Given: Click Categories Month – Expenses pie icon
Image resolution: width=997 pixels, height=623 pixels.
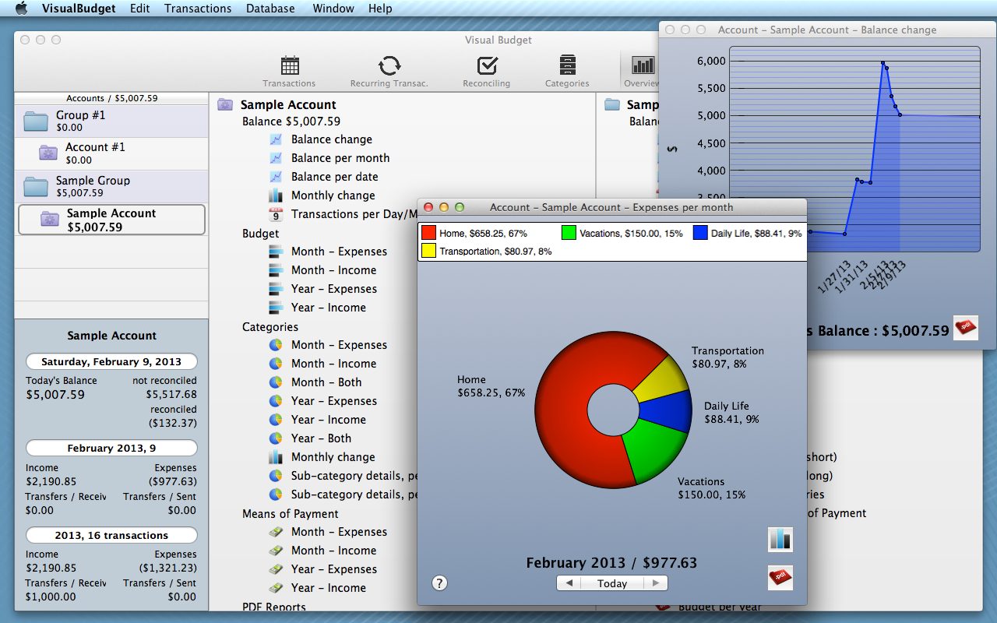Looking at the screenshot, I should [275, 345].
